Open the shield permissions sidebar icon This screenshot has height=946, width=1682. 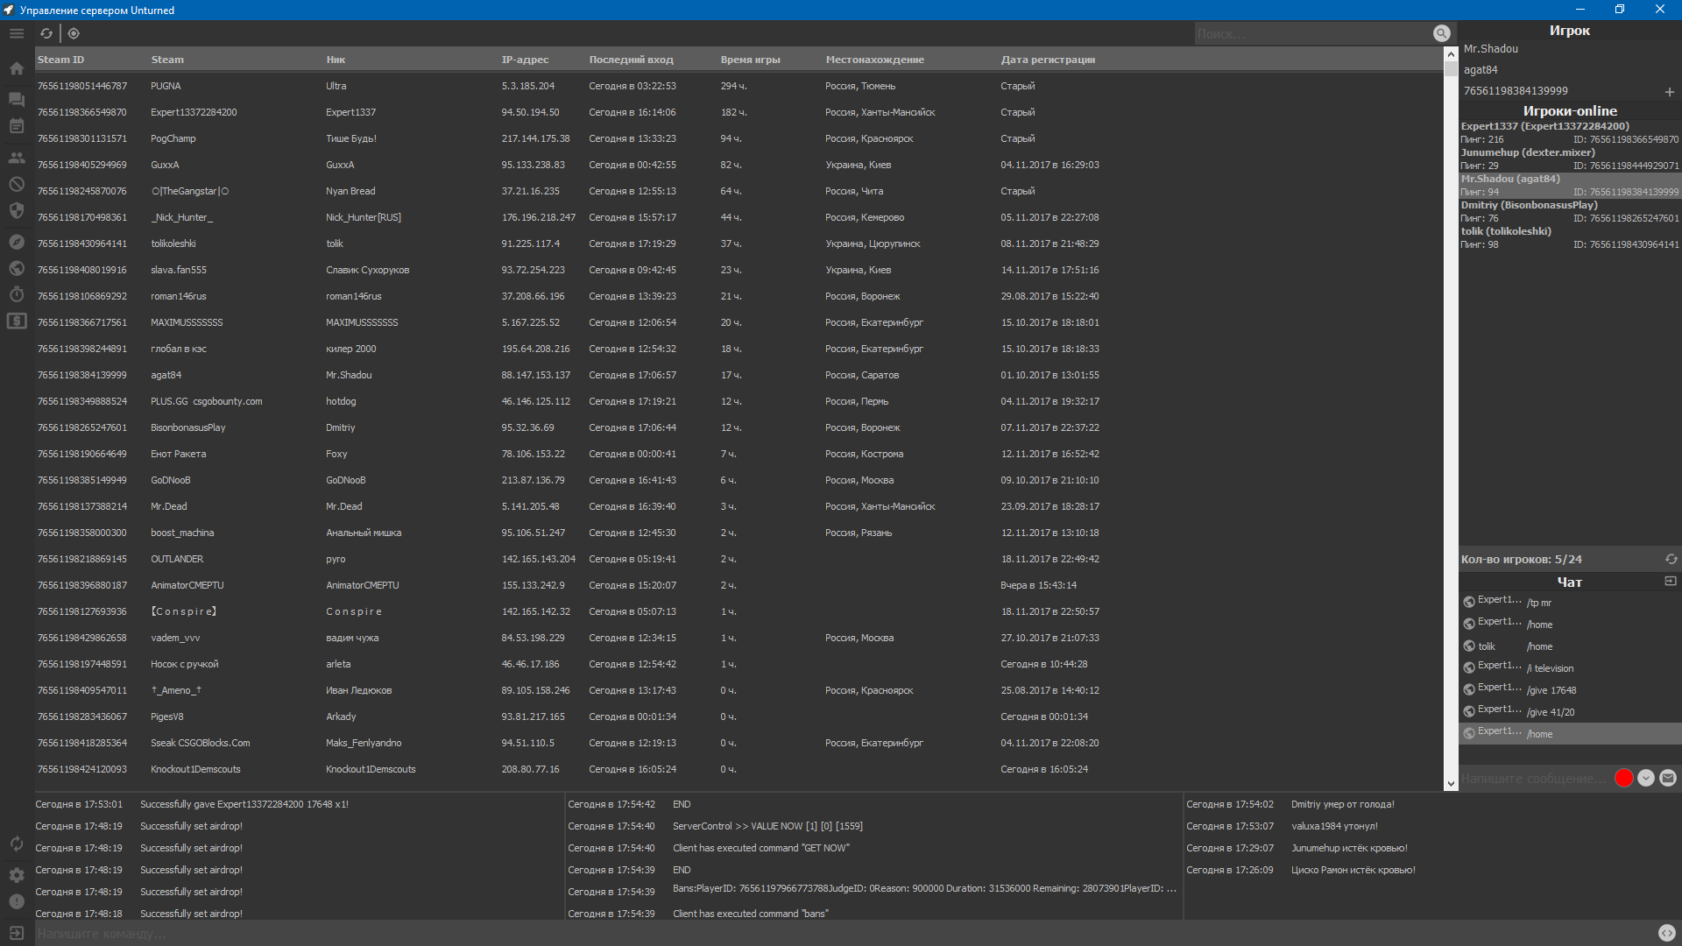coord(17,210)
